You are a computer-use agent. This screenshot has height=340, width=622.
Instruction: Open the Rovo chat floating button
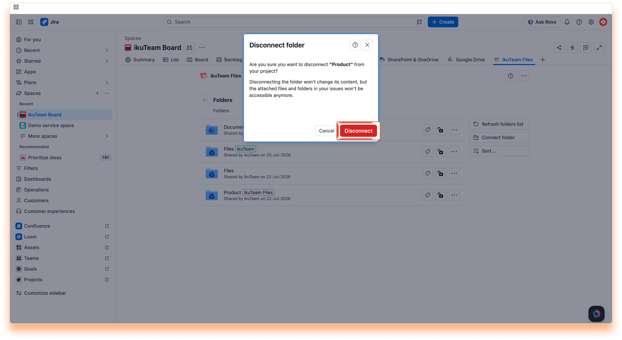coord(596,314)
